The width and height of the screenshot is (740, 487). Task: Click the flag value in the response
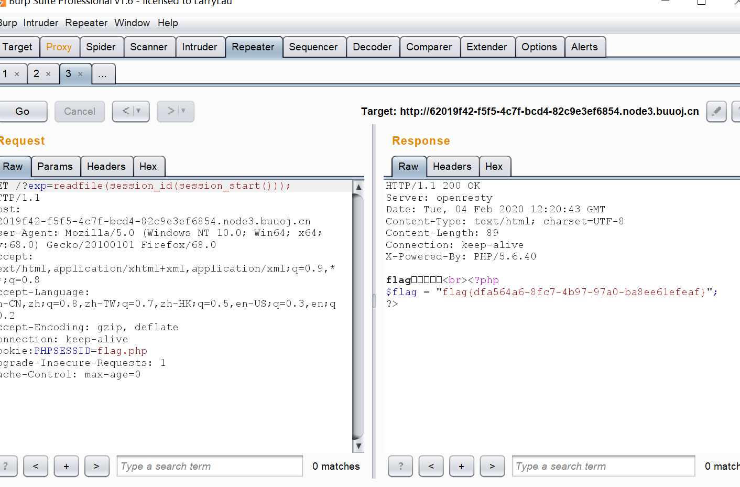click(x=574, y=292)
